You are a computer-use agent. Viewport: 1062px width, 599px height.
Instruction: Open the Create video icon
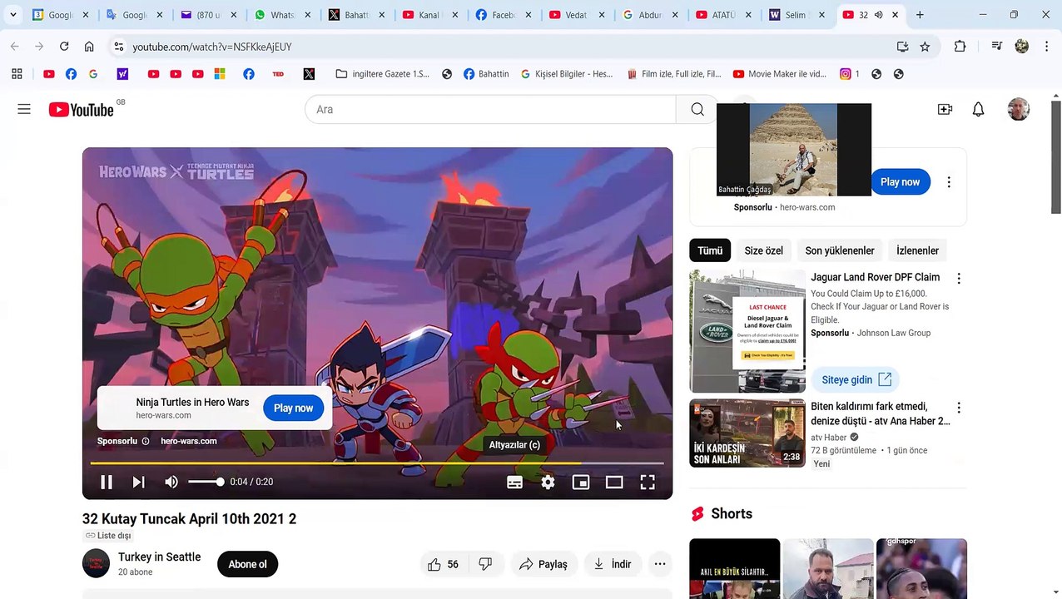coord(945,109)
